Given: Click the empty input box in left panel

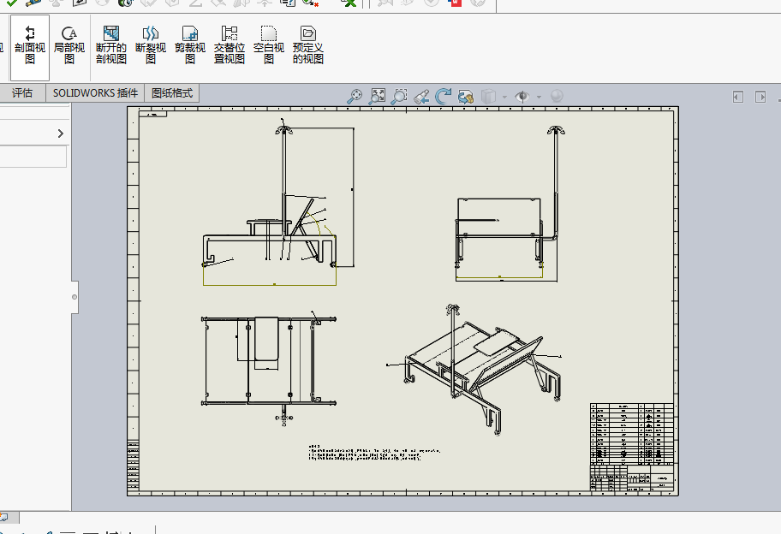Looking at the screenshot, I should [x=33, y=157].
